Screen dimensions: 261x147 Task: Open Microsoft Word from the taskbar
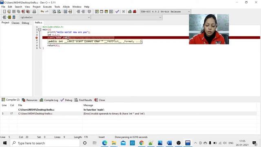click(169, 143)
